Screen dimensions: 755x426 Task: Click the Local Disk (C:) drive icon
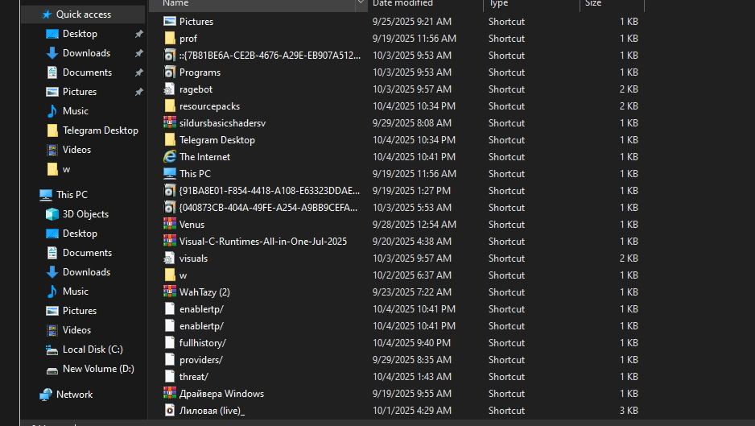click(x=52, y=349)
